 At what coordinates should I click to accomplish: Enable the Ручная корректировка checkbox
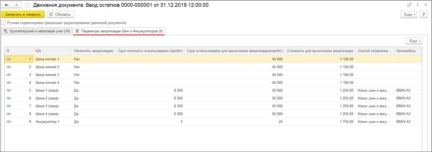click(4, 23)
